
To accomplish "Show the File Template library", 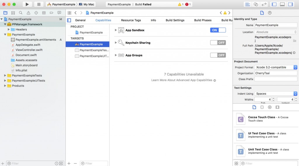I will 254,107.
